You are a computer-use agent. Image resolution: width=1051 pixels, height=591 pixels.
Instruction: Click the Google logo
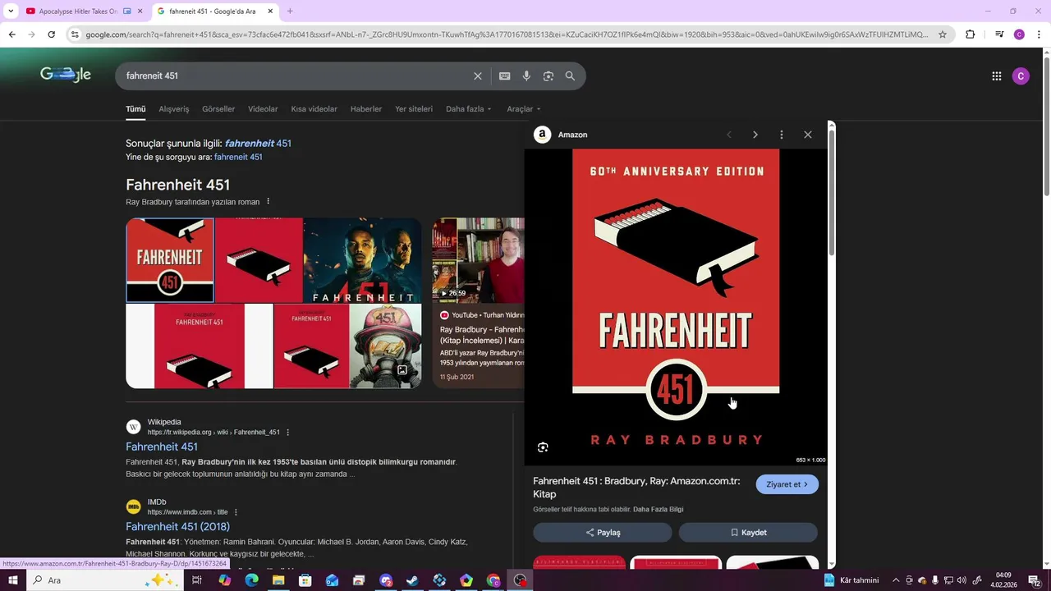pyautogui.click(x=66, y=75)
